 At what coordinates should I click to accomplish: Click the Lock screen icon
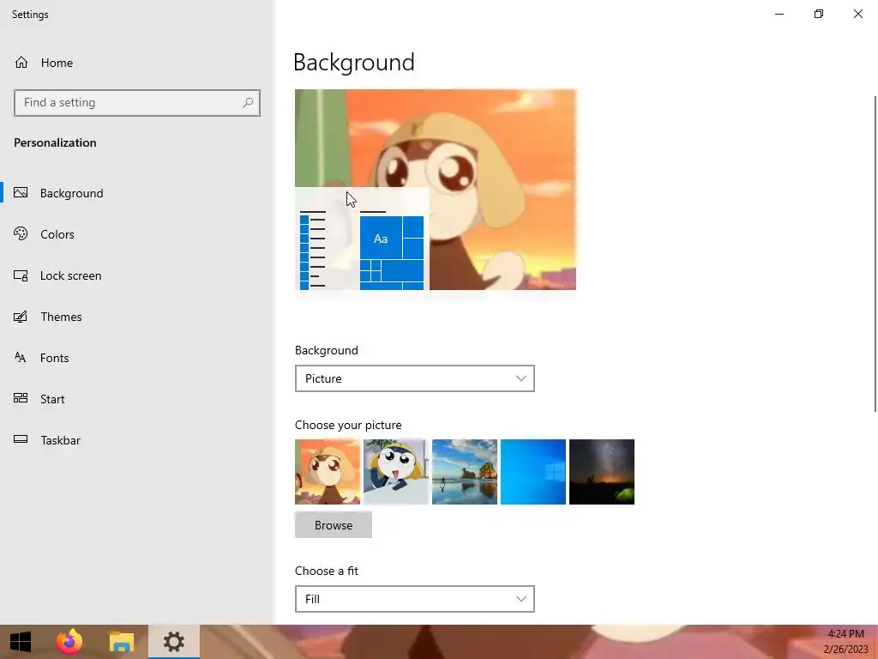[x=21, y=275]
